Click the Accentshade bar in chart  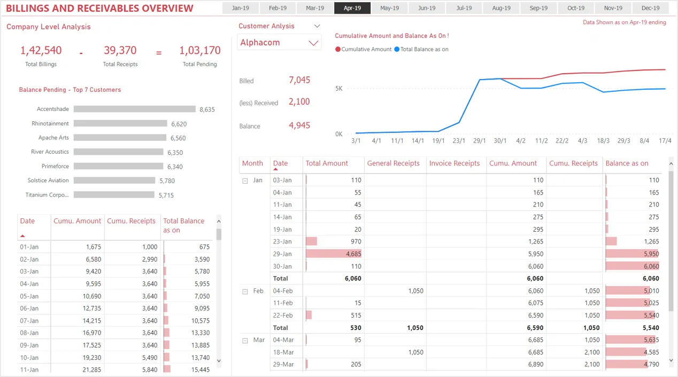(135, 109)
